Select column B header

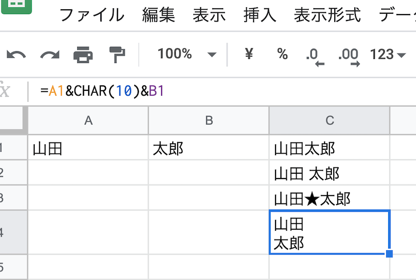209,120
